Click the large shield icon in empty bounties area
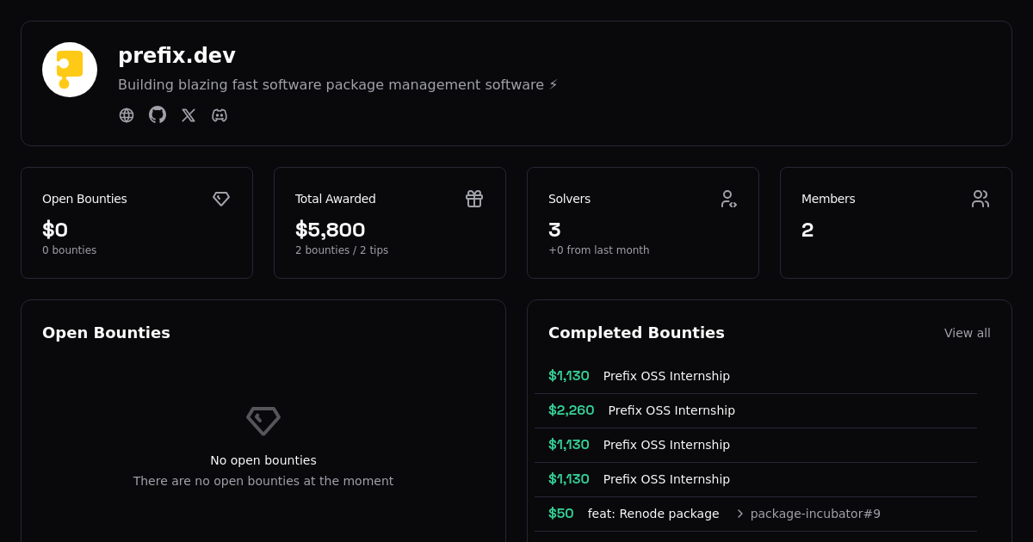This screenshot has height=542, width=1033. click(263, 421)
